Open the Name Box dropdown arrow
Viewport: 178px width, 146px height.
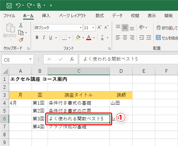31,59
